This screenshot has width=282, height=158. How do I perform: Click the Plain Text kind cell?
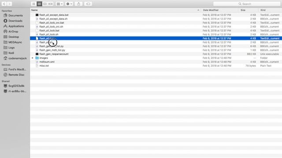click(266, 66)
